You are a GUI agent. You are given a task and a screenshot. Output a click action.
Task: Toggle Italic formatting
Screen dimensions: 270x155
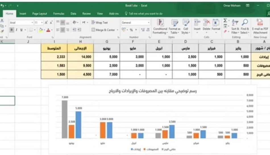pyautogui.click(x=16, y=30)
